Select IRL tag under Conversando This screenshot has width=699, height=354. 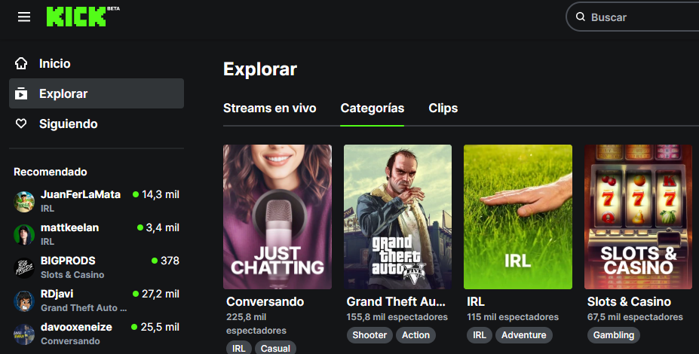239,348
